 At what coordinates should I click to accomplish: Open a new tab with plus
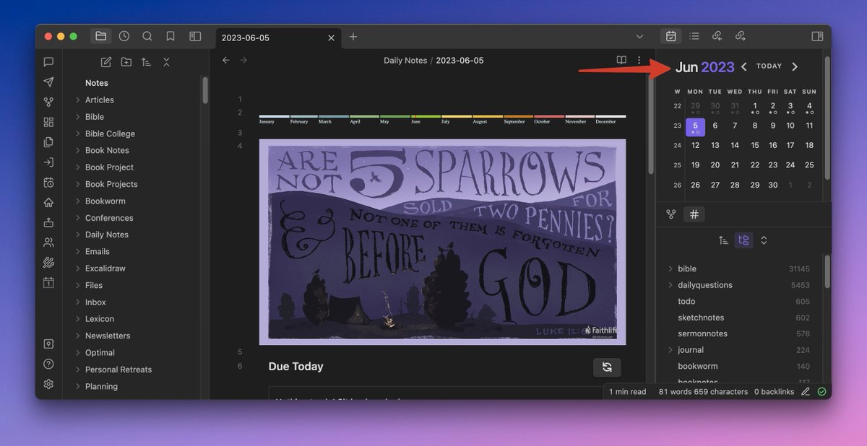[x=353, y=37]
